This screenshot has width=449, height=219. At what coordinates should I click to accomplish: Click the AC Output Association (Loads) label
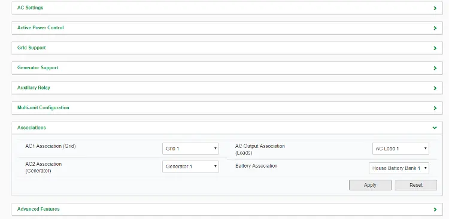(260, 150)
